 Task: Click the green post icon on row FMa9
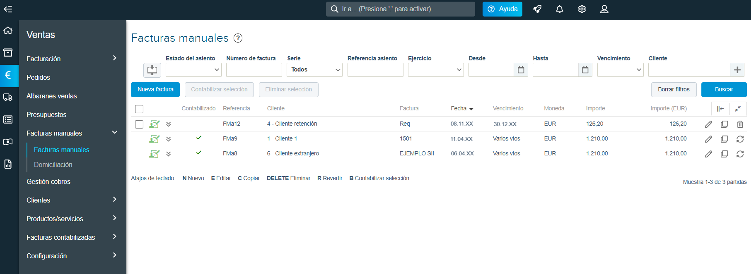[x=155, y=139]
